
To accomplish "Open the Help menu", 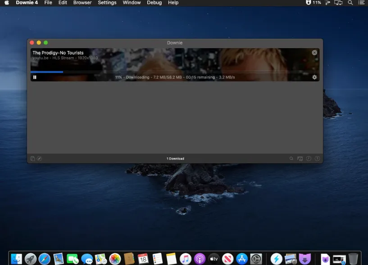I will tap(173, 3).
